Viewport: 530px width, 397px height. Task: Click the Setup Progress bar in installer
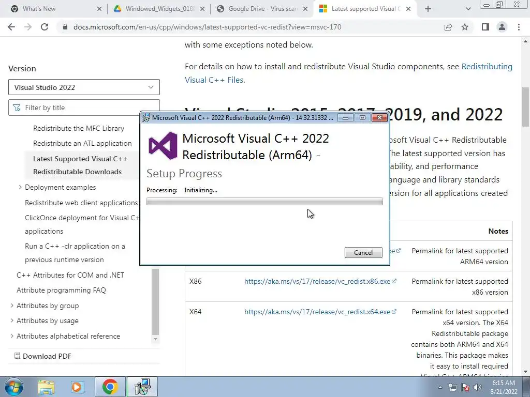(x=264, y=202)
